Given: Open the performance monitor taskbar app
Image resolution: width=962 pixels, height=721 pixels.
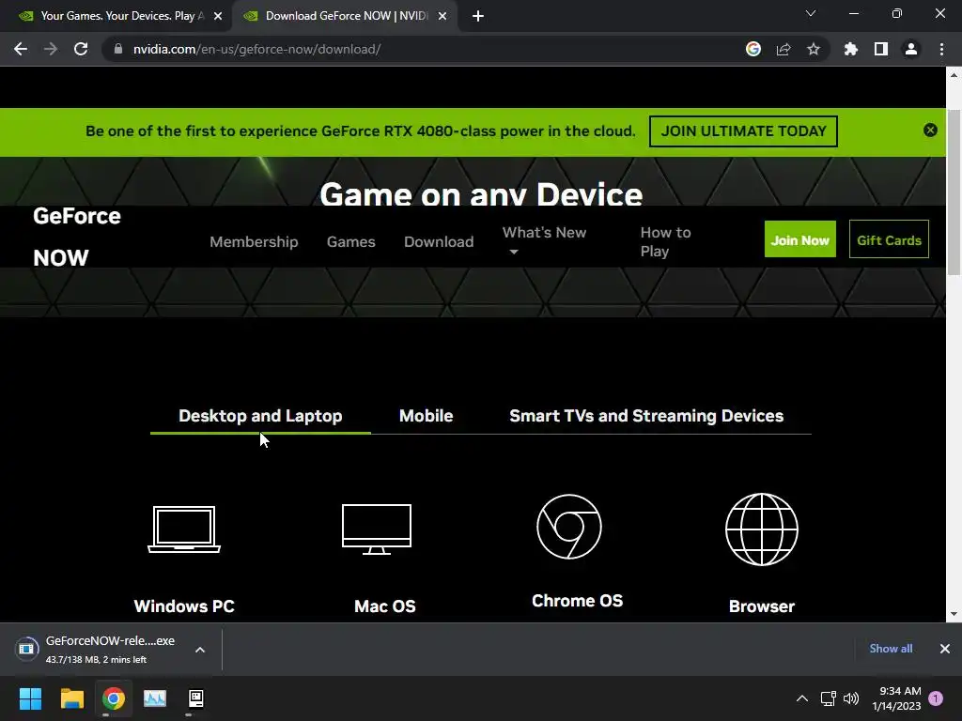Looking at the screenshot, I should pyautogui.click(x=155, y=698).
